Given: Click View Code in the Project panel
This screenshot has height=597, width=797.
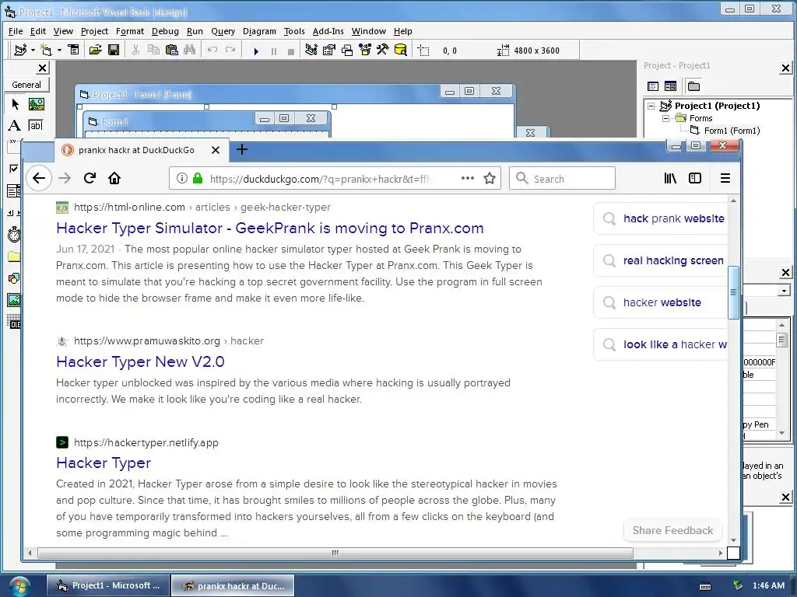Looking at the screenshot, I should [653, 86].
